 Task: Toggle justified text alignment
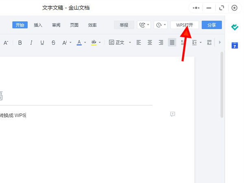[172, 42]
